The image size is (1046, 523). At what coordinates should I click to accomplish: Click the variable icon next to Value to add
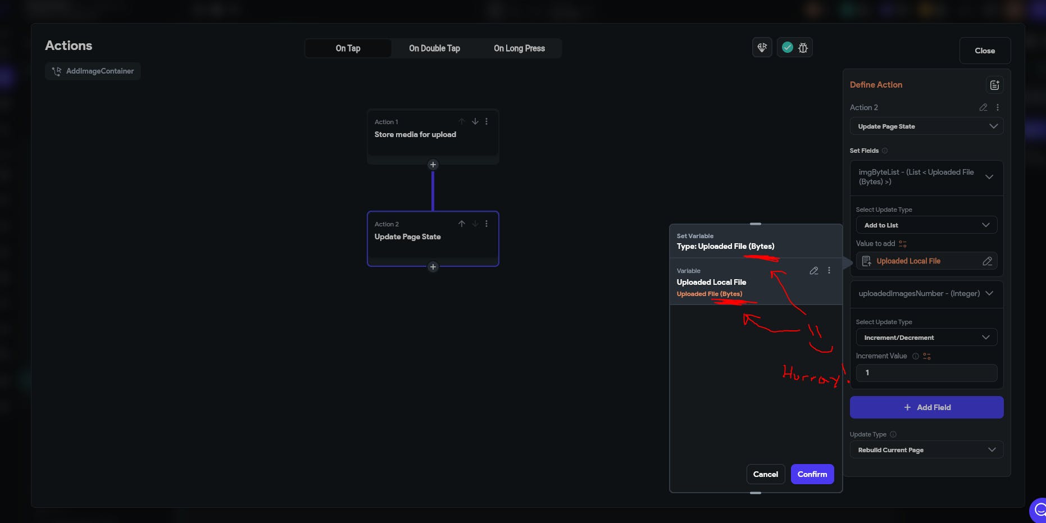903,244
